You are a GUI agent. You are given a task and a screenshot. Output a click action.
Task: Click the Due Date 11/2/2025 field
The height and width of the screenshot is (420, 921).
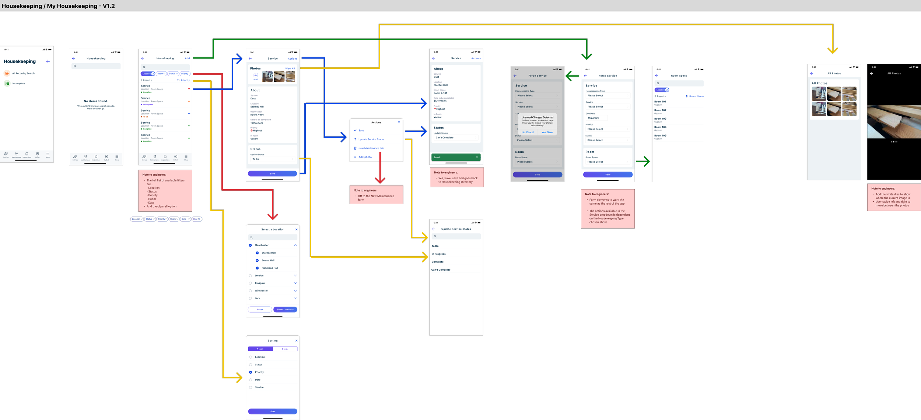click(x=596, y=118)
